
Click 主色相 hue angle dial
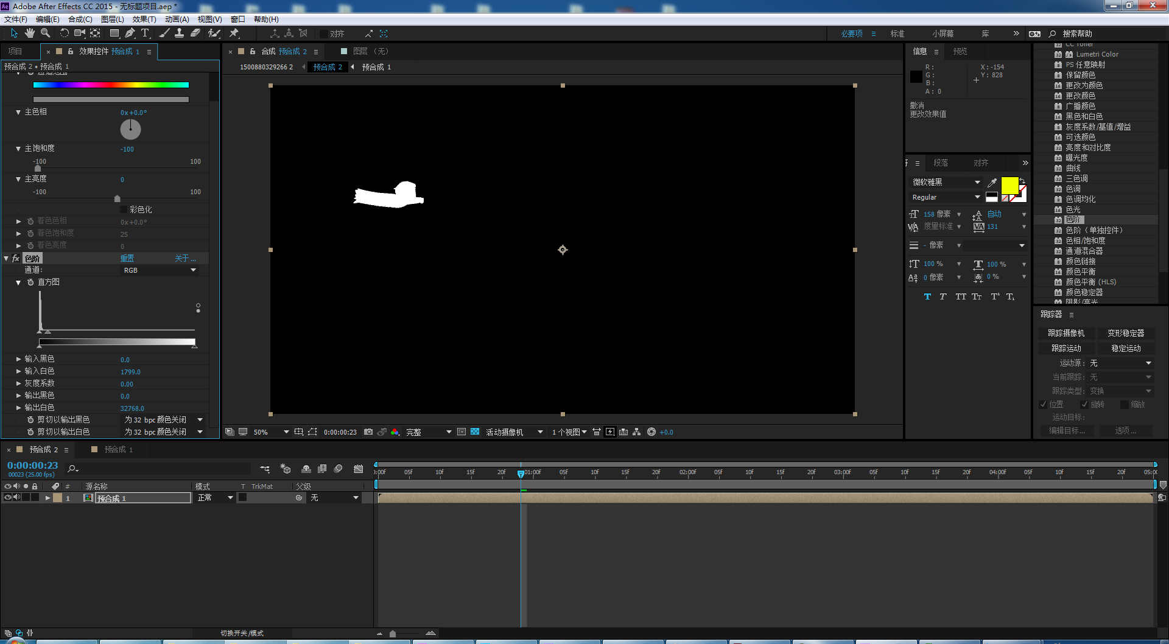pos(130,129)
